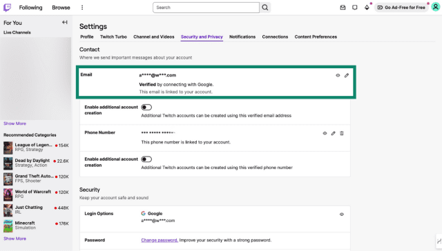Switch to the Twitch Turbo tab
Screen dimensions: 442x251
click(x=113, y=37)
